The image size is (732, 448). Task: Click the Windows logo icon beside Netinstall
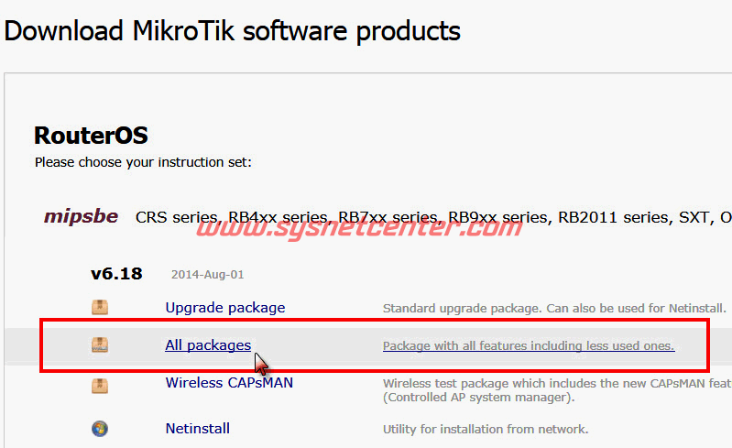tap(99, 429)
